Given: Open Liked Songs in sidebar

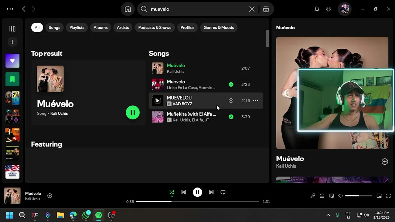Looking at the screenshot, I should [x=12, y=61].
